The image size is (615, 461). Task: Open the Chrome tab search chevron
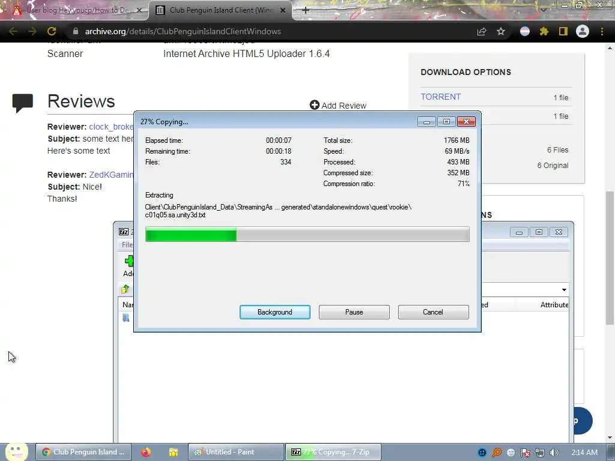pos(543,10)
